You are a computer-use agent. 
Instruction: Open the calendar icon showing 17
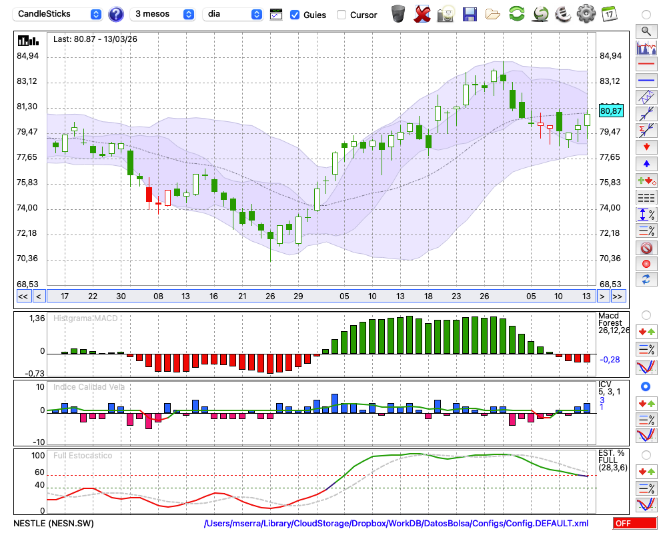pos(608,13)
